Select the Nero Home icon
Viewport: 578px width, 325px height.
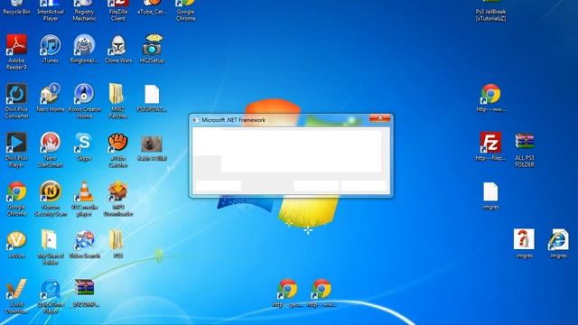51,94
